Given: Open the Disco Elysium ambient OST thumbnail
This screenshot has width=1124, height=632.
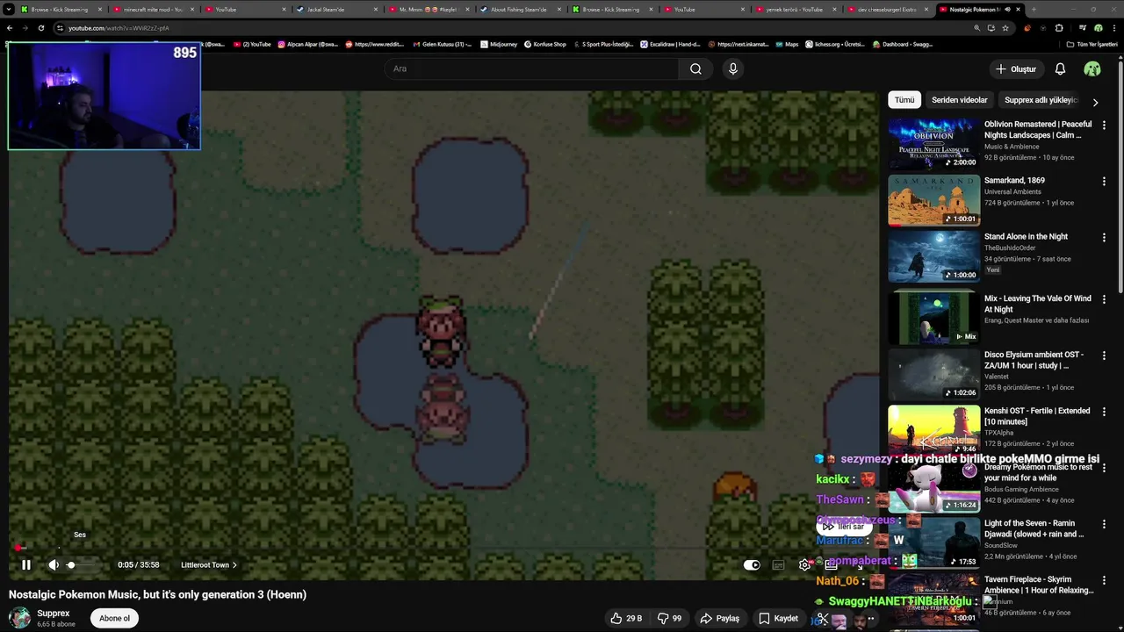Looking at the screenshot, I should point(933,373).
